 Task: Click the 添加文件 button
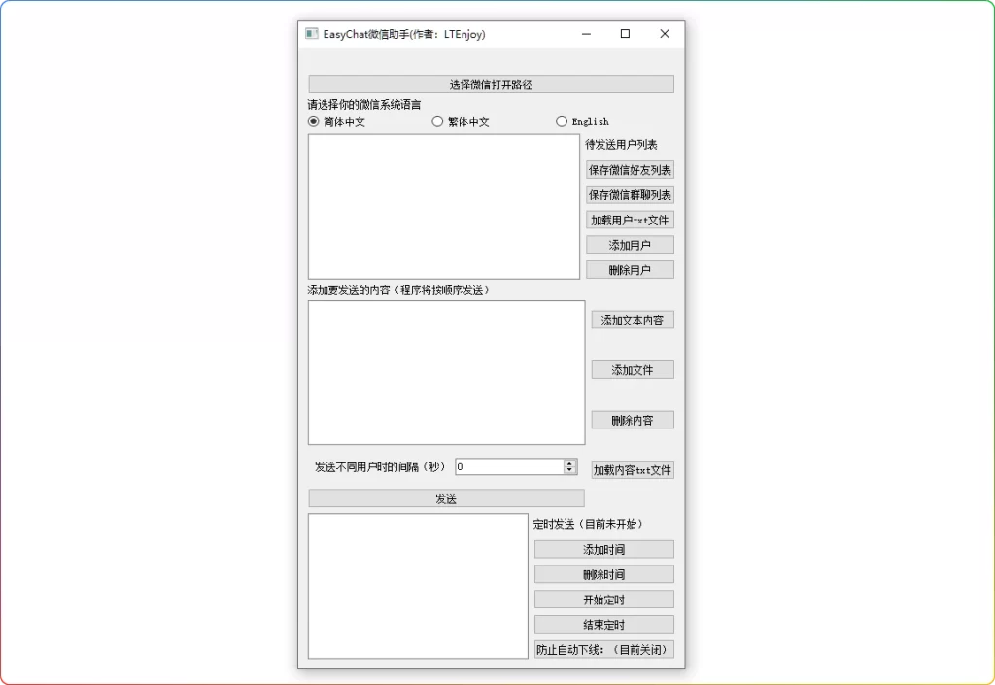(x=633, y=370)
